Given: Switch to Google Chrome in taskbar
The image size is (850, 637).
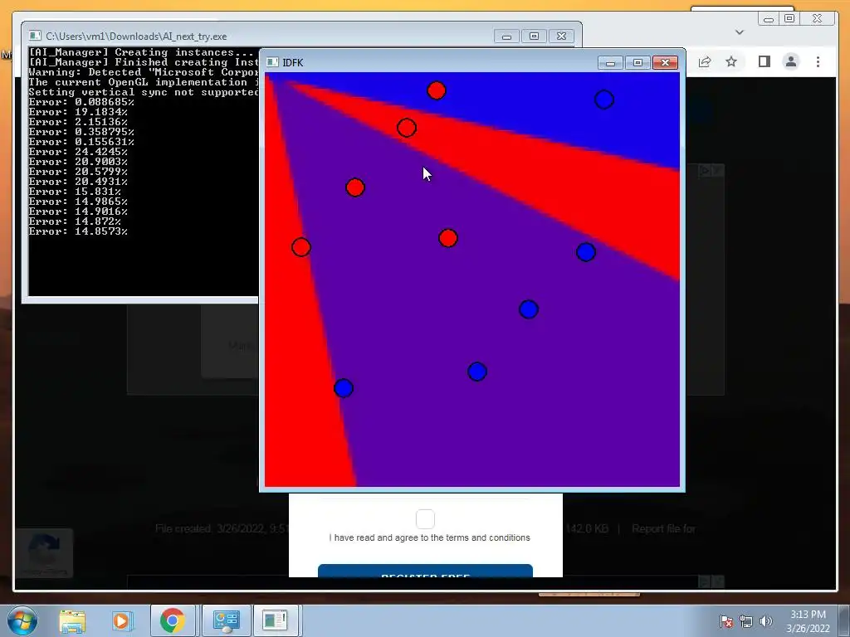Looking at the screenshot, I should 172,620.
